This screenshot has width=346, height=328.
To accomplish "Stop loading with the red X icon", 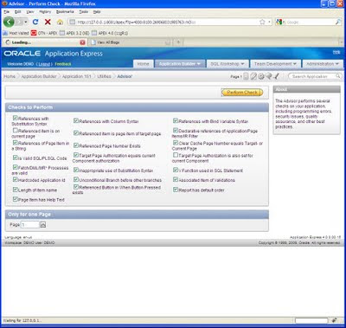I will 48,22.
